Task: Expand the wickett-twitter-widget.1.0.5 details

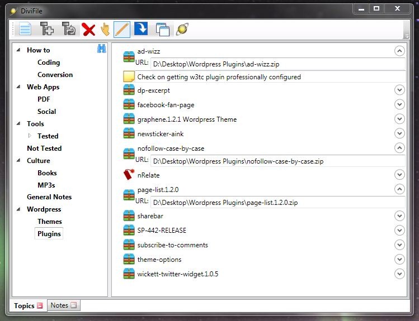Action: (x=399, y=274)
